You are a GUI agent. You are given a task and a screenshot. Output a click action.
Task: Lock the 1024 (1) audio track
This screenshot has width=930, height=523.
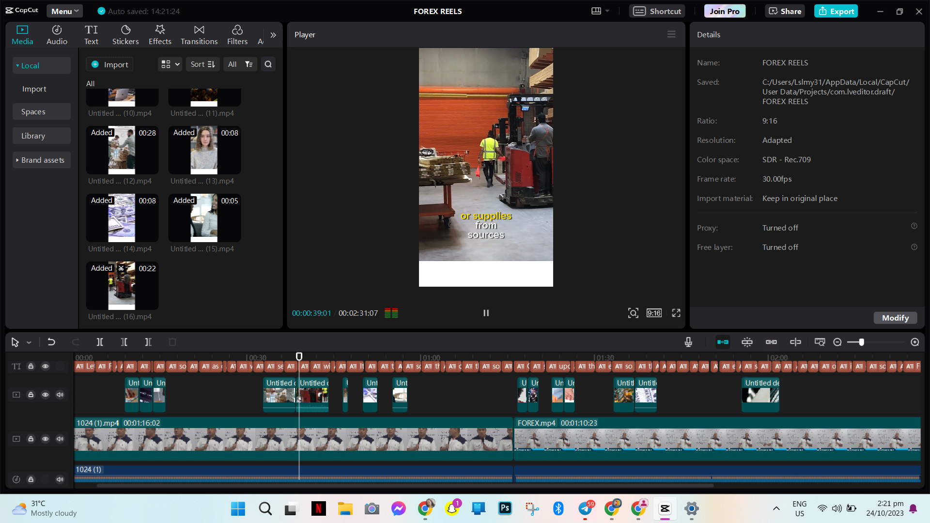[x=31, y=479]
